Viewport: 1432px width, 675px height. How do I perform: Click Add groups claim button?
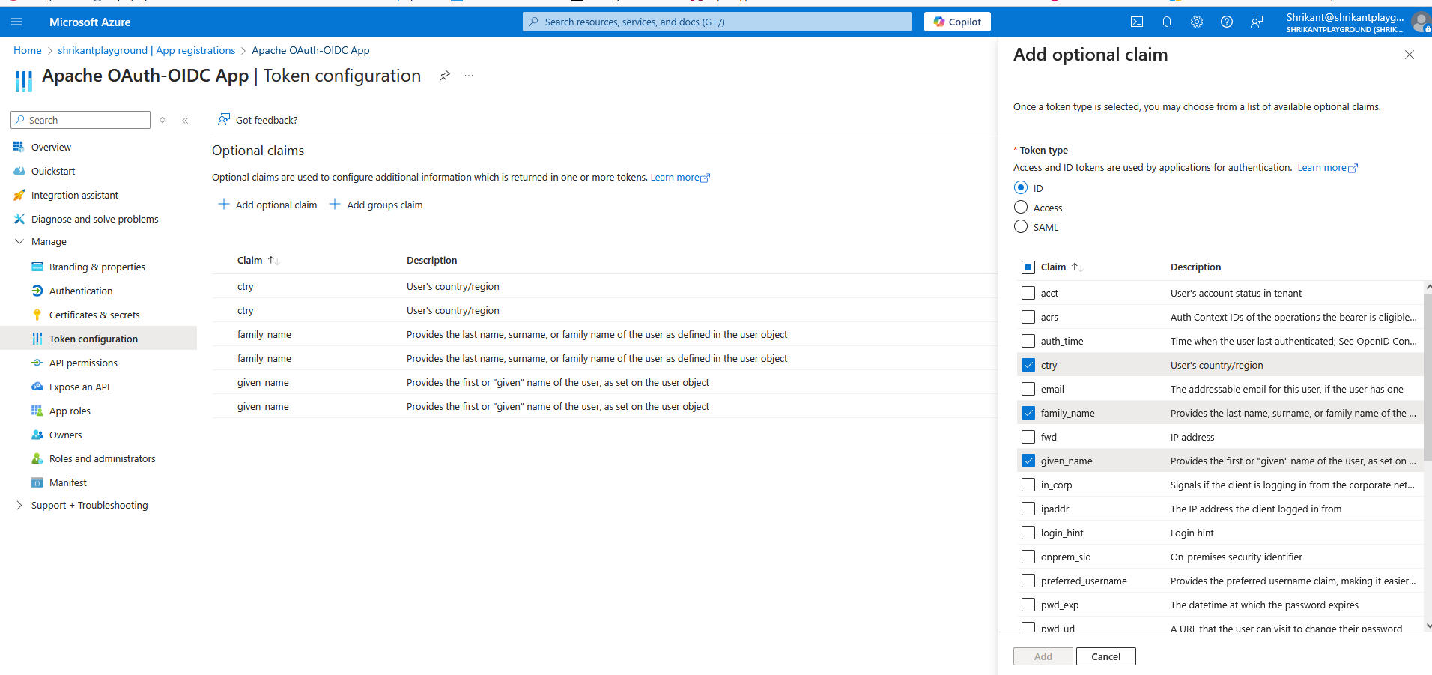pyautogui.click(x=376, y=205)
